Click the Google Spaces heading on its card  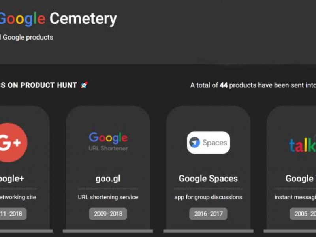click(208, 178)
